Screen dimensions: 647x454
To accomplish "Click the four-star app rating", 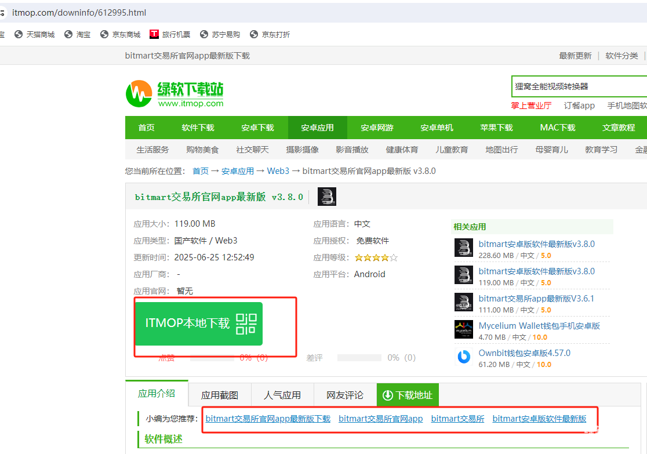I will tap(376, 257).
